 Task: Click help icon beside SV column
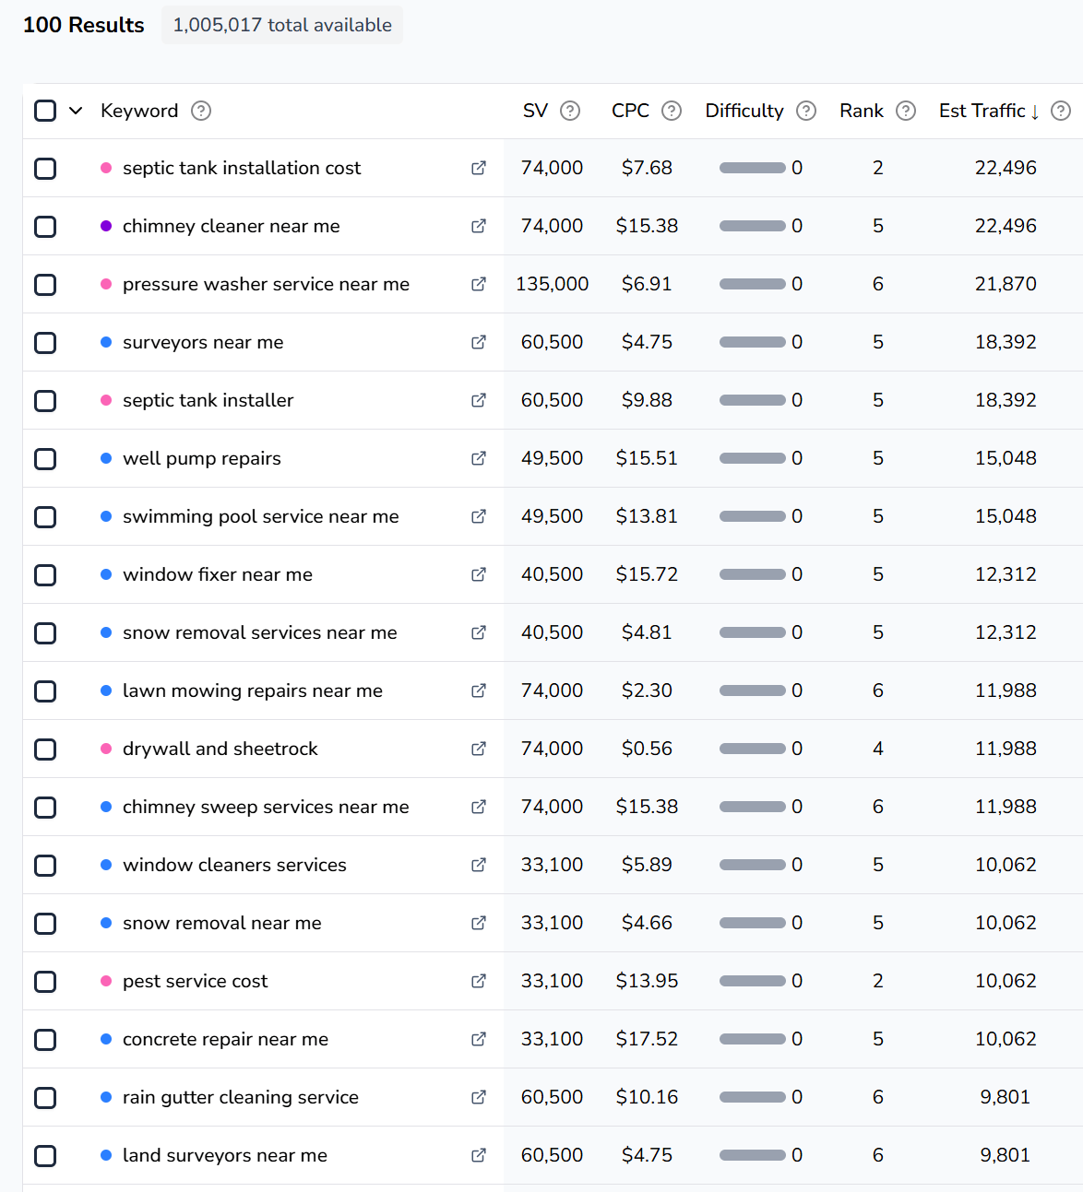(x=570, y=111)
